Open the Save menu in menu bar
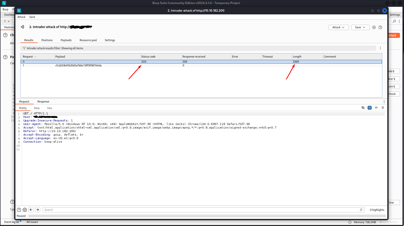The image size is (404, 226). tap(32, 17)
